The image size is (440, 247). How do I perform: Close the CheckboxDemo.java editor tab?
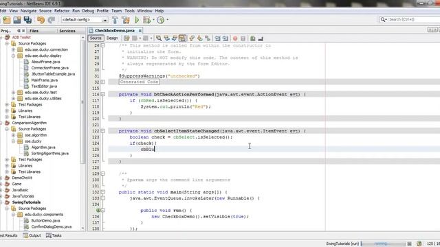(x=140, y=30)
